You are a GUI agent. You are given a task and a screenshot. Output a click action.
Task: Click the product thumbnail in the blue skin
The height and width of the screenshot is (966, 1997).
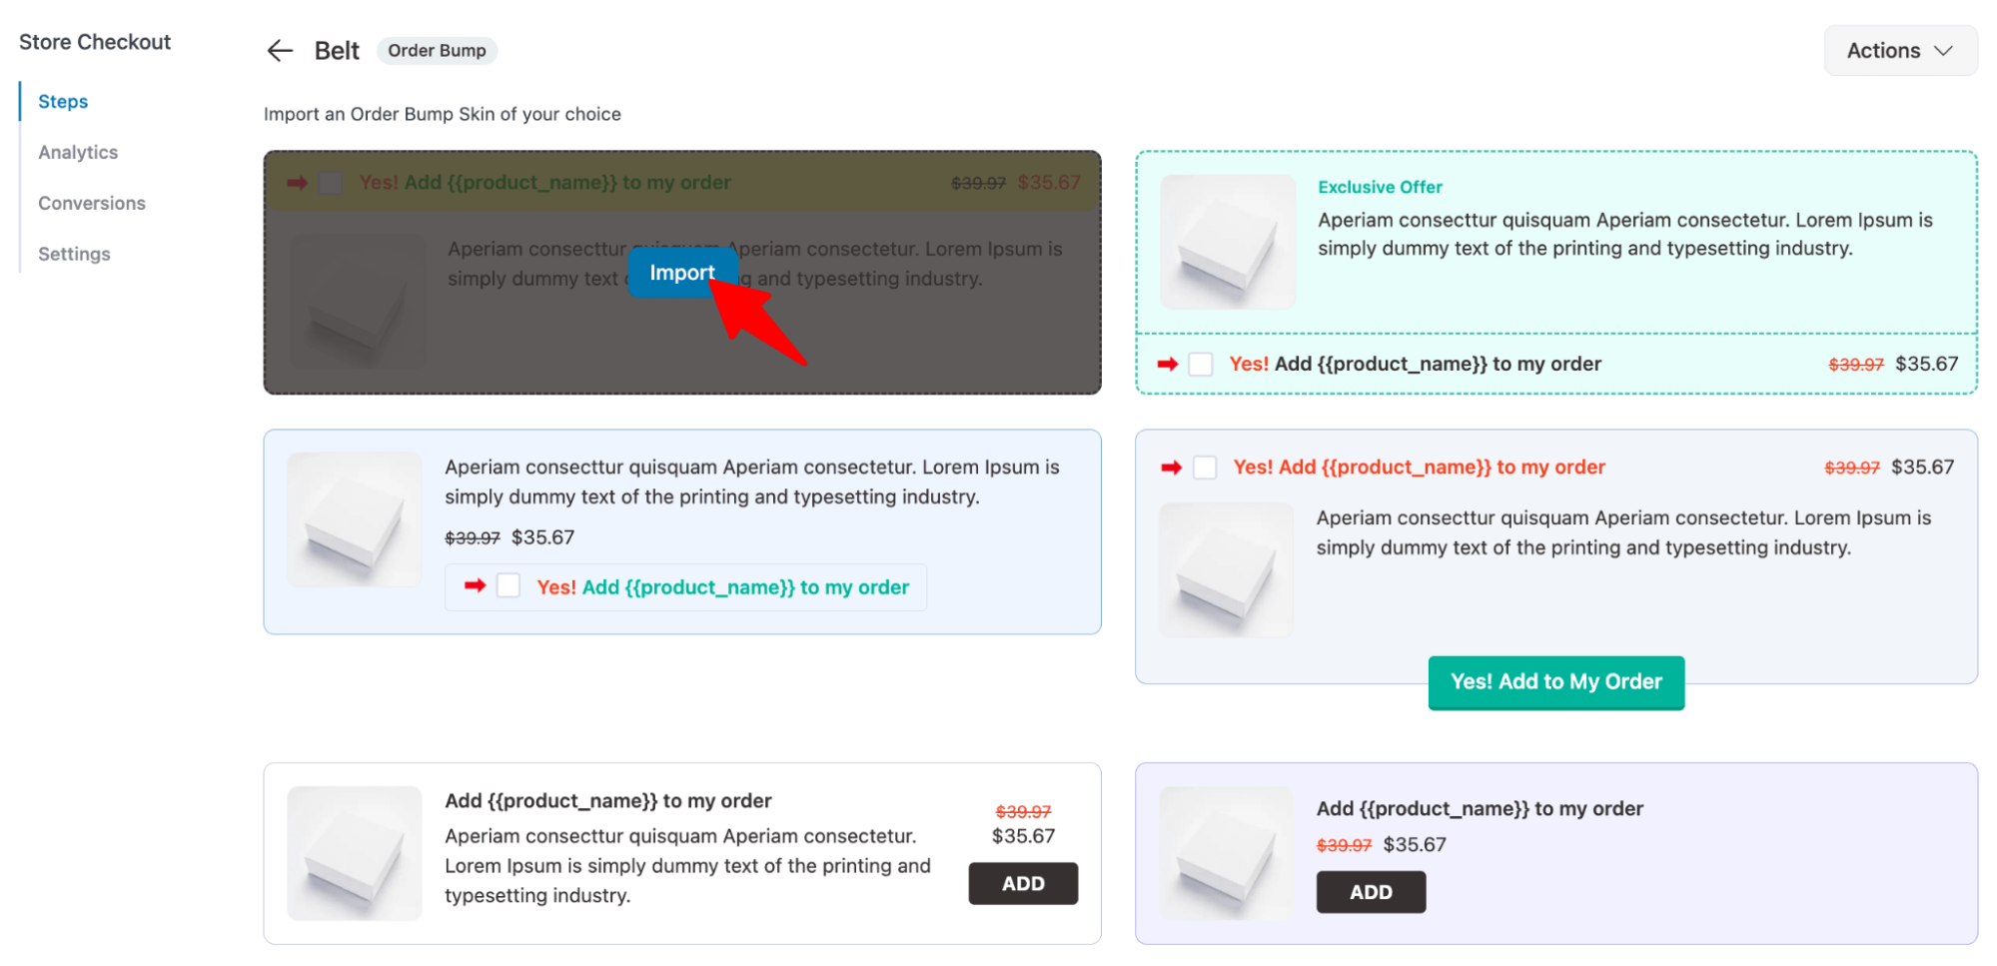354,518
